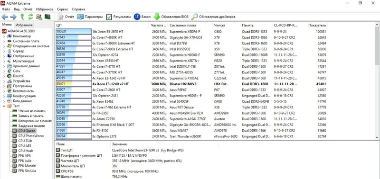The image size is (380, 179).
Task: Expand the Сеть tree node
Action: (4, 71)
